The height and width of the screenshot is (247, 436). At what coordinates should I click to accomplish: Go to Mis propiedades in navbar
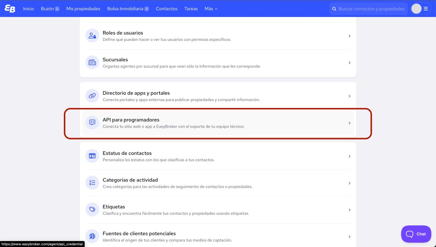[x=83, y=9]
